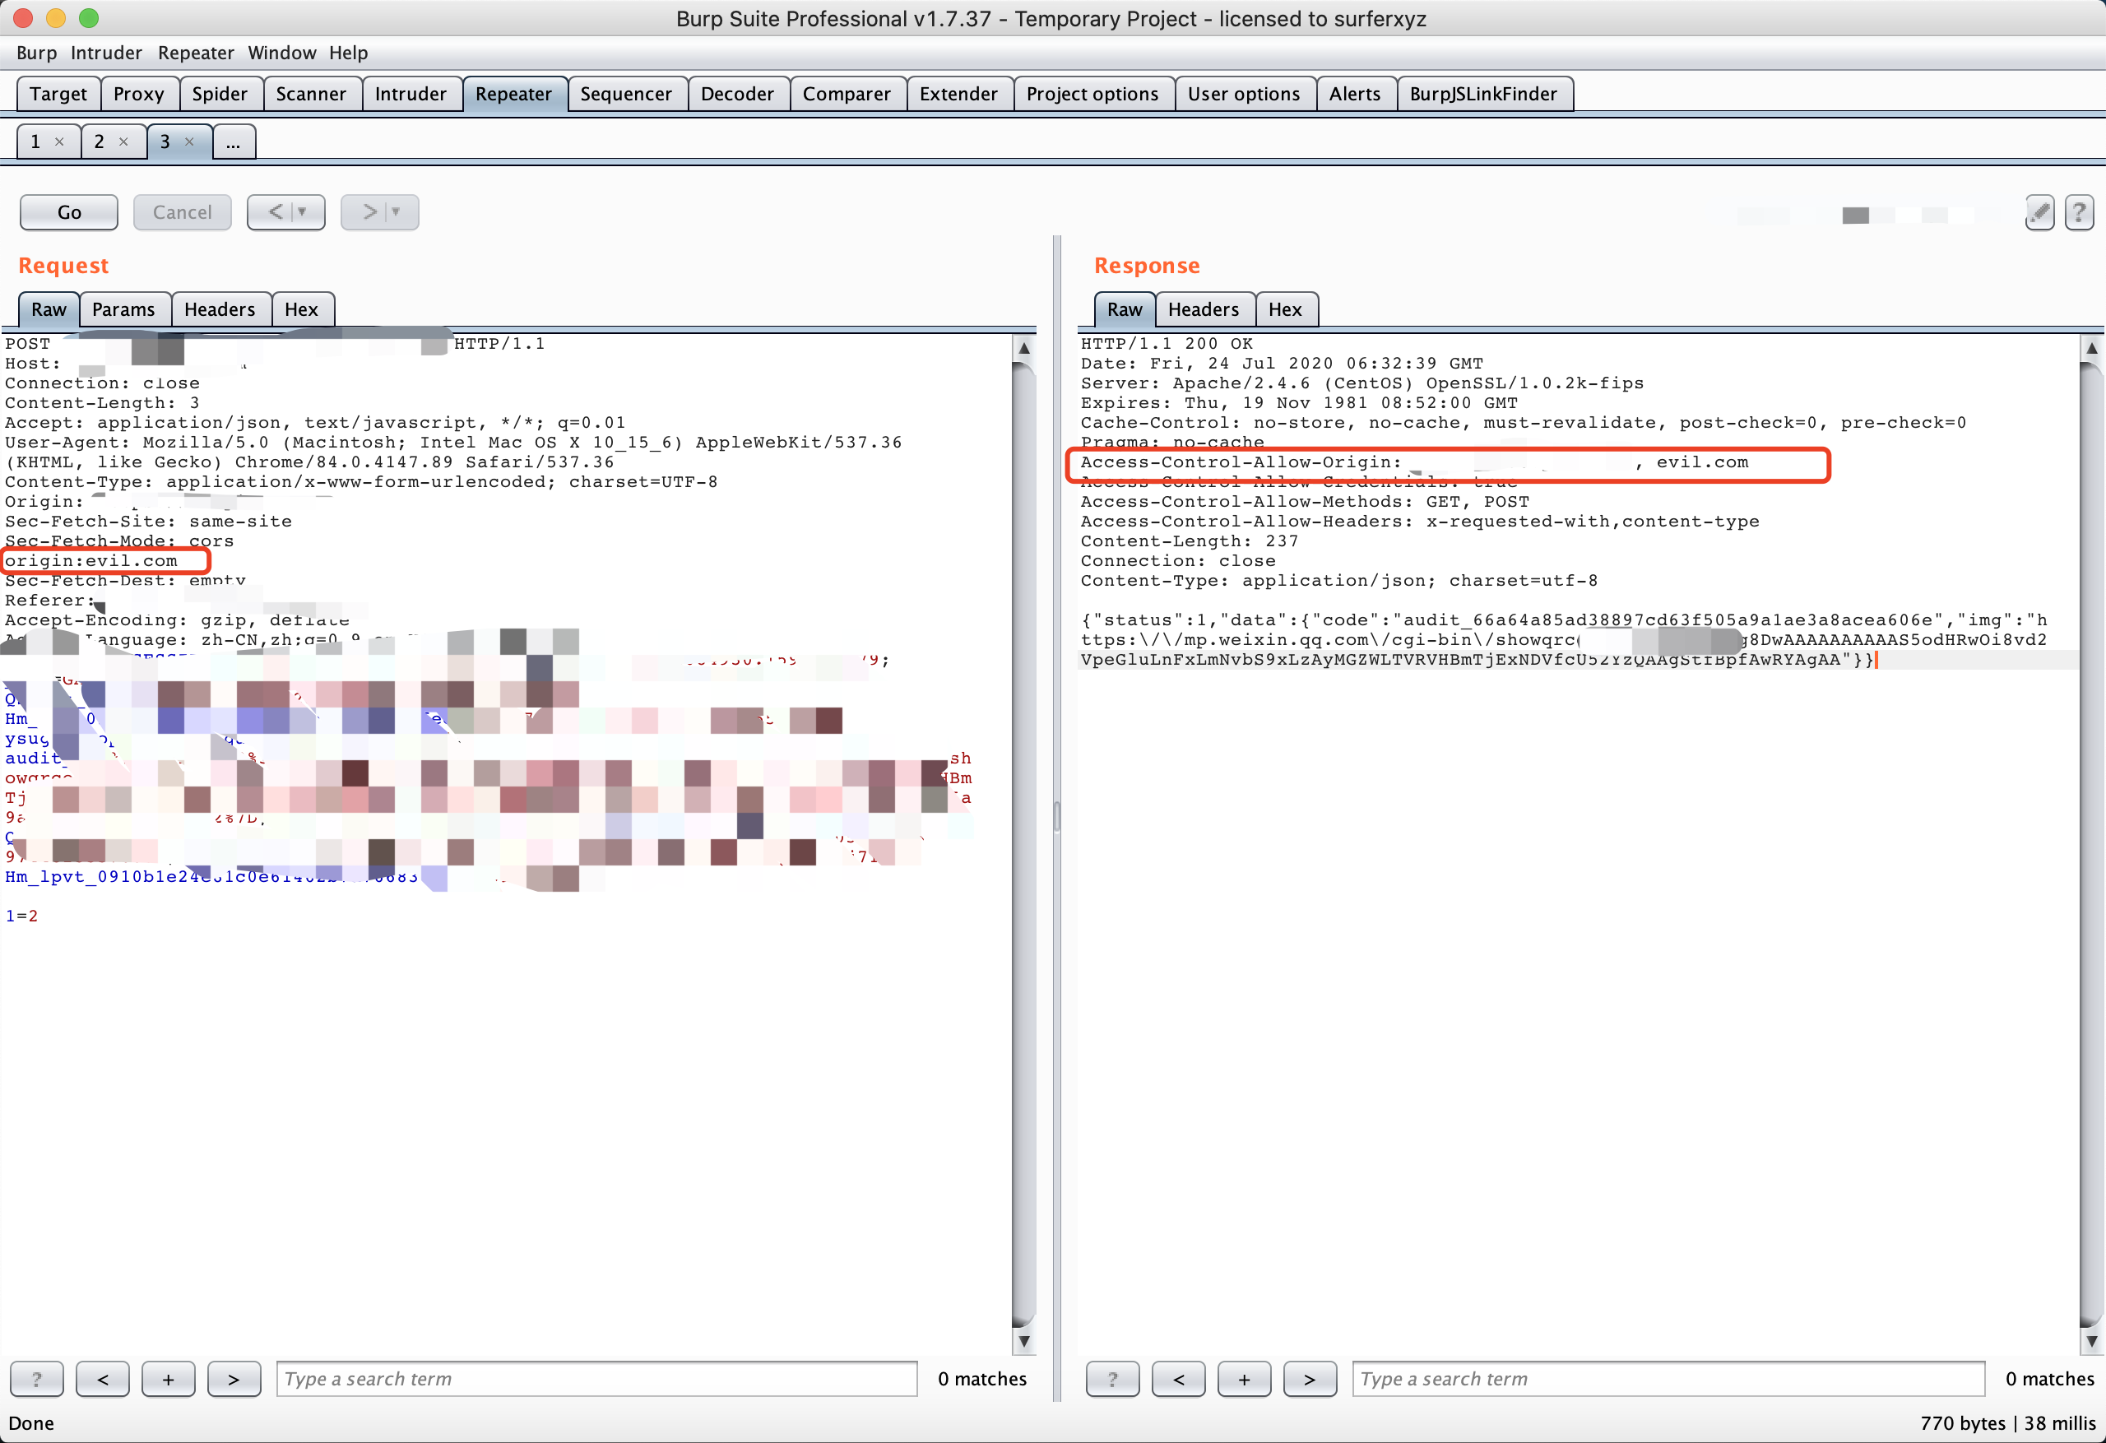This screenshot has height=1443, width=2106.
Task: Click the response search previous match arrow
Action: click(1178, 1379)
